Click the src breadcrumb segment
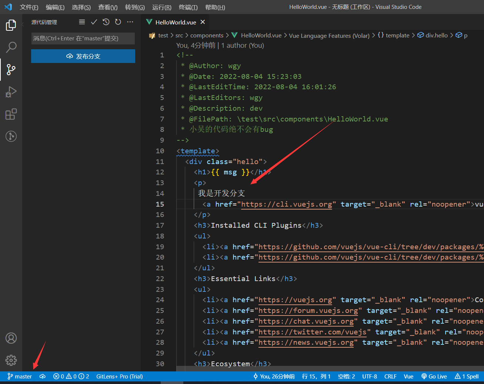Image resolution: width=484 pixels, height=384 pixels. (x=179, y=36)
